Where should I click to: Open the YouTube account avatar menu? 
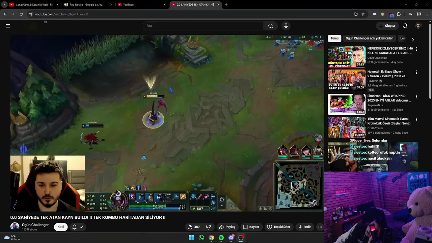(418, 26)
